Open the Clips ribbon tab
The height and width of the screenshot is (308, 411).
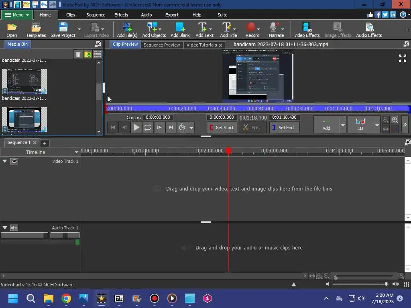point(71,15)
